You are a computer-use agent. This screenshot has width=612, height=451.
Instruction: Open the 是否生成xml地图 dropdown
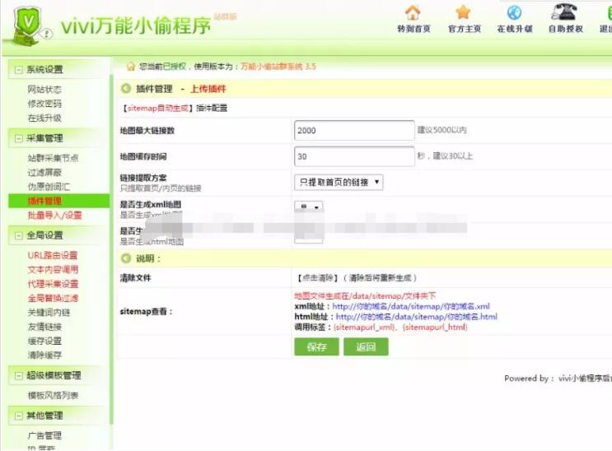point(308,206)
